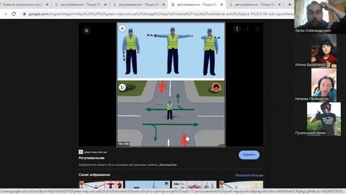The width and height of the screenshot is (346, 194).
Task: Select Илона Вдовиченко's video tile
Action: click(x=324, y=51)
